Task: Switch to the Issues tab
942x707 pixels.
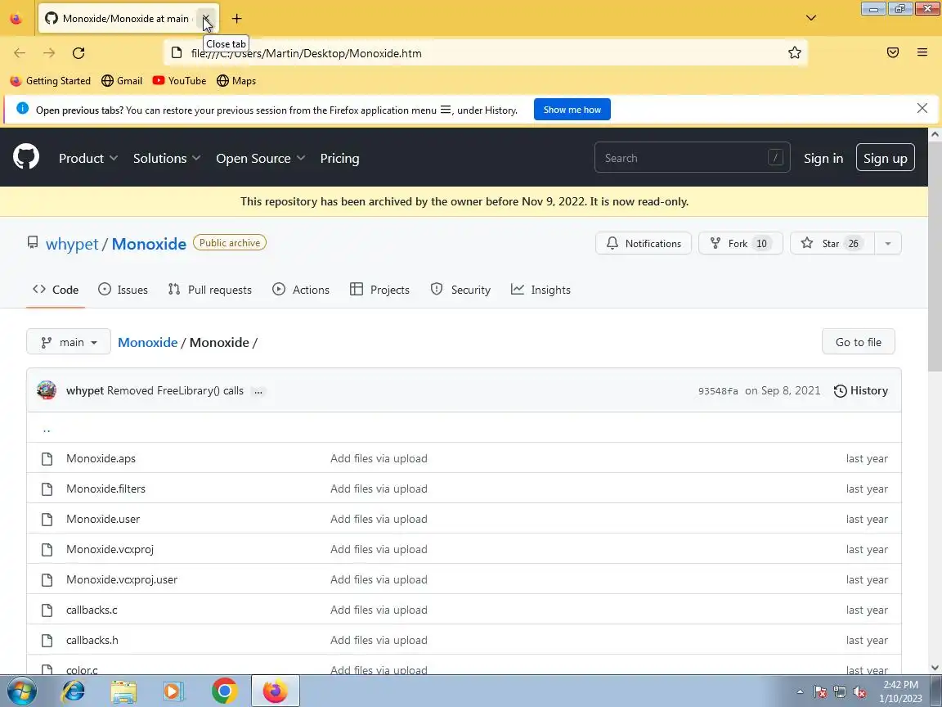Action: point(123,290)
